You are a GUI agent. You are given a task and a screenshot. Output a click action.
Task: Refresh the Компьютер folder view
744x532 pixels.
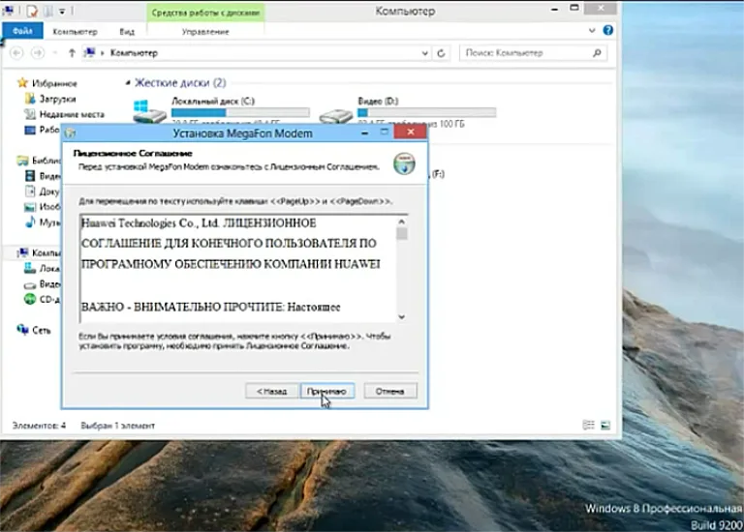click(x=442, y=53)
